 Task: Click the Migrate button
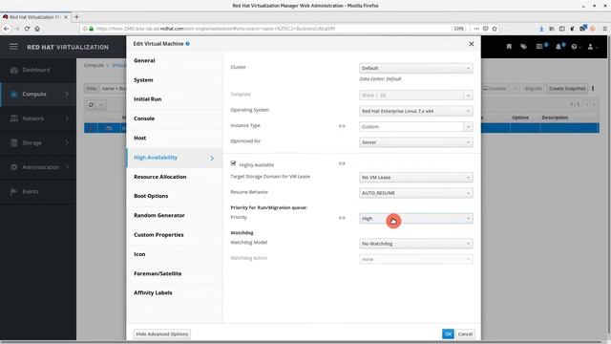point(533,89)
